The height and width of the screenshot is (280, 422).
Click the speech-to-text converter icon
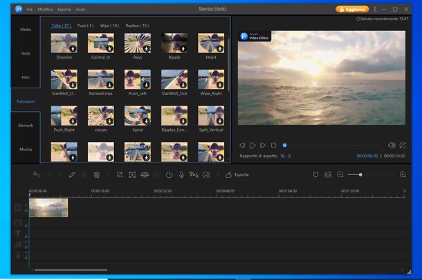coord(194,175)
